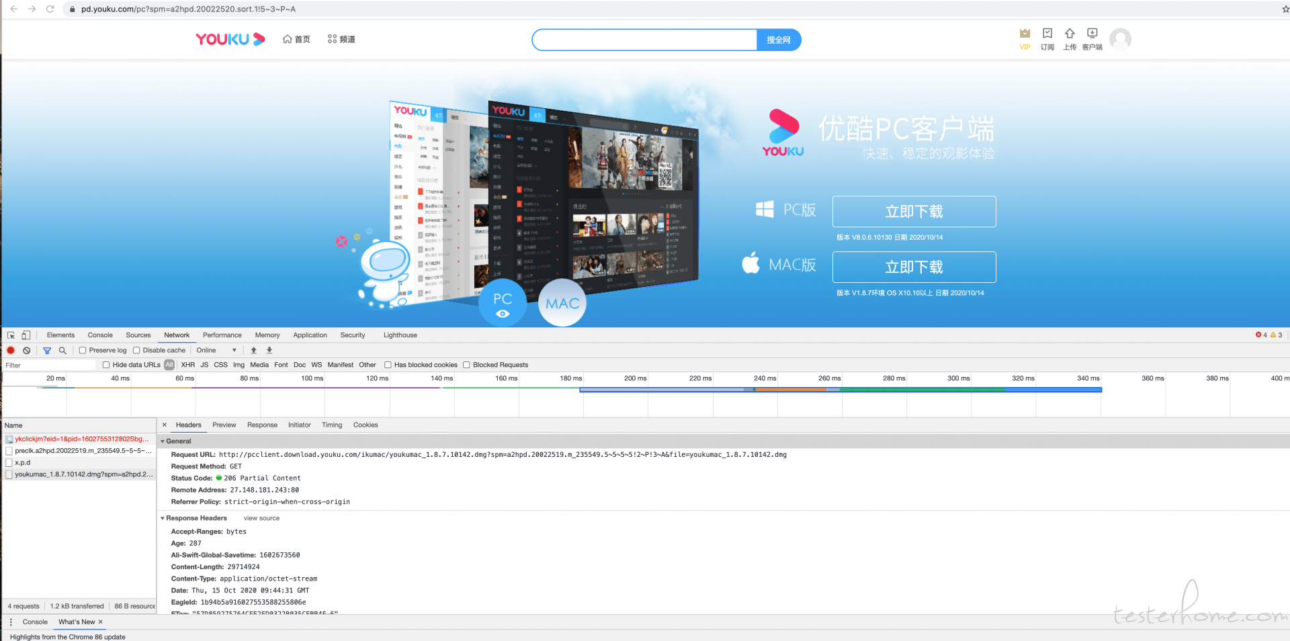Click the user avatar icon

1120,39
